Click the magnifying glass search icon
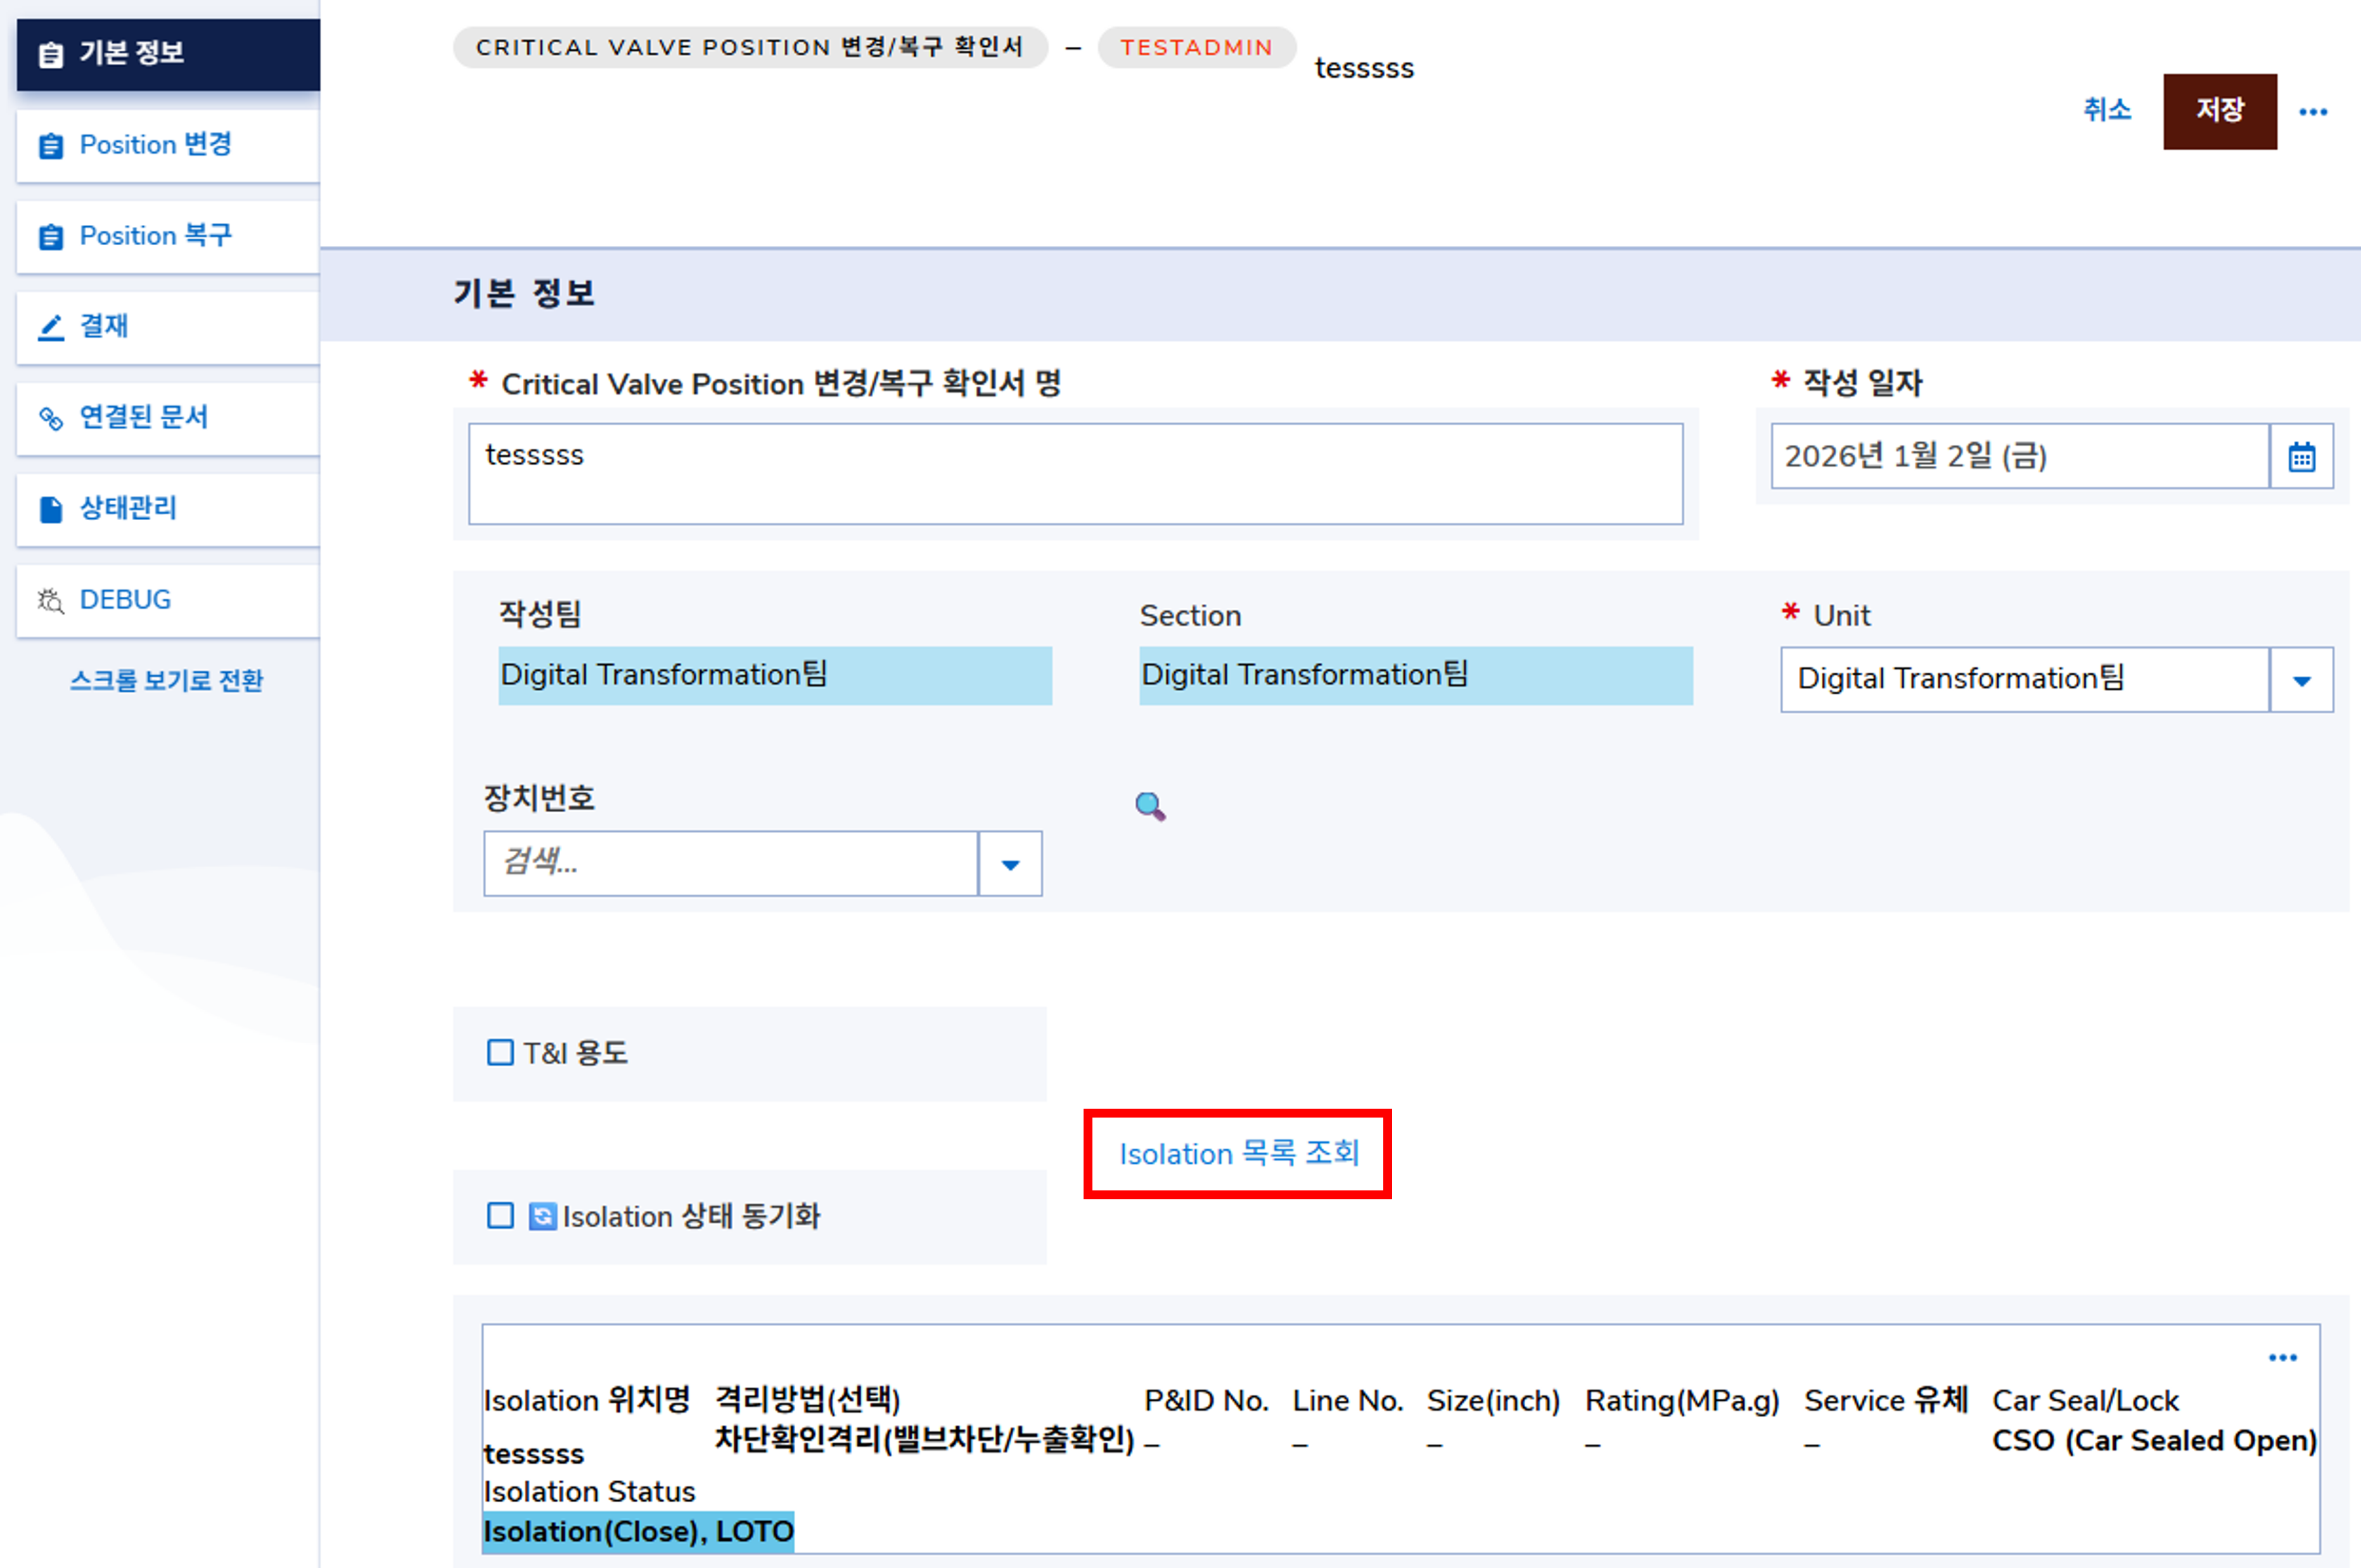This screenshot has height=1568, width=2361. 1150,806
